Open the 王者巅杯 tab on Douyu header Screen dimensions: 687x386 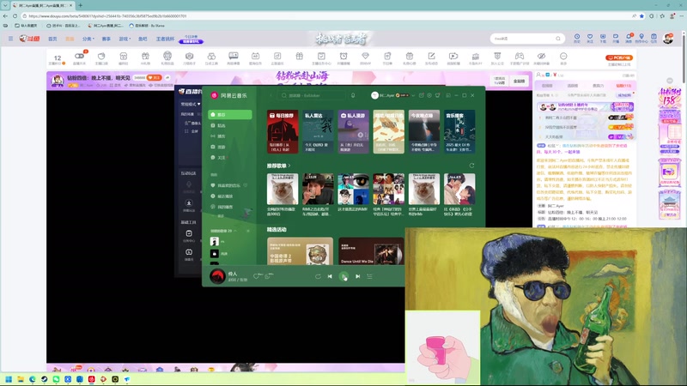click(165, 39)
